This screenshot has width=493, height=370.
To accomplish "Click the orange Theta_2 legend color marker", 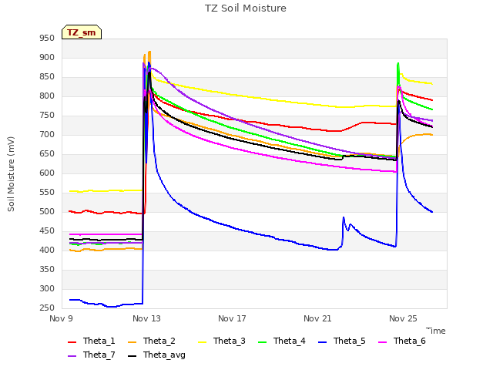I will 132,342.
